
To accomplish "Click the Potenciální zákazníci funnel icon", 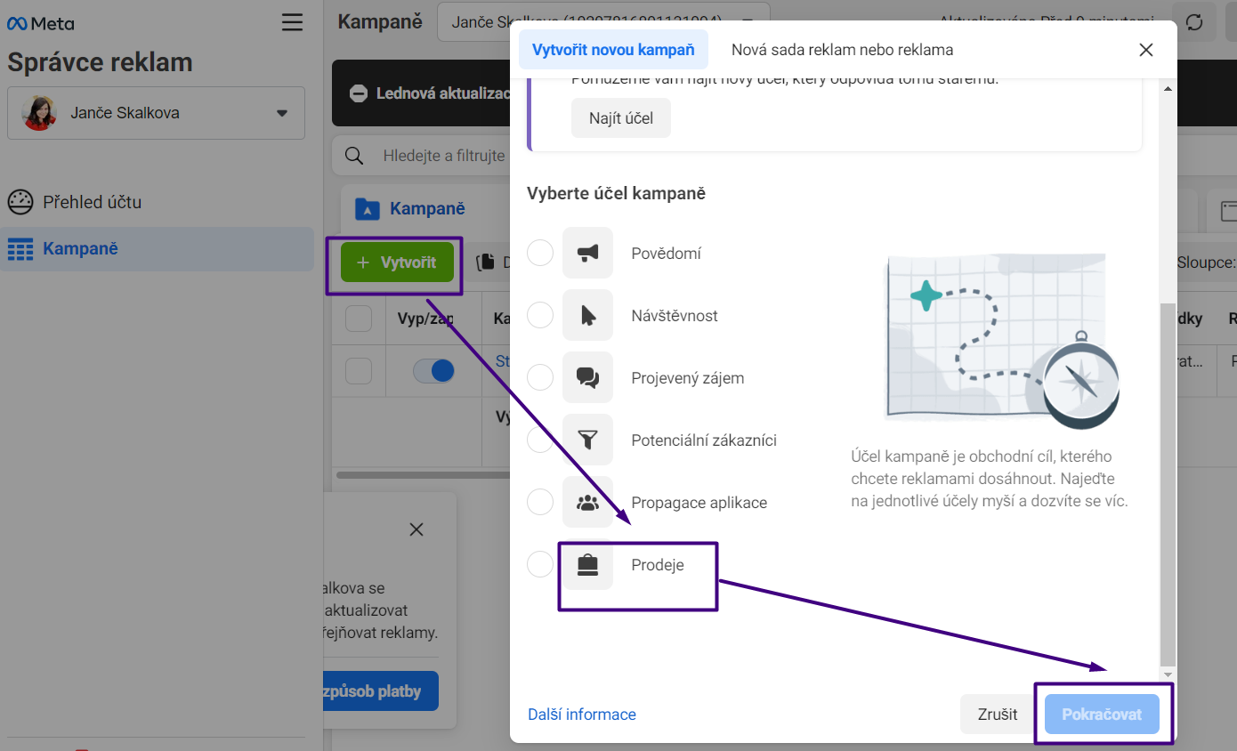I will (588, 440).
